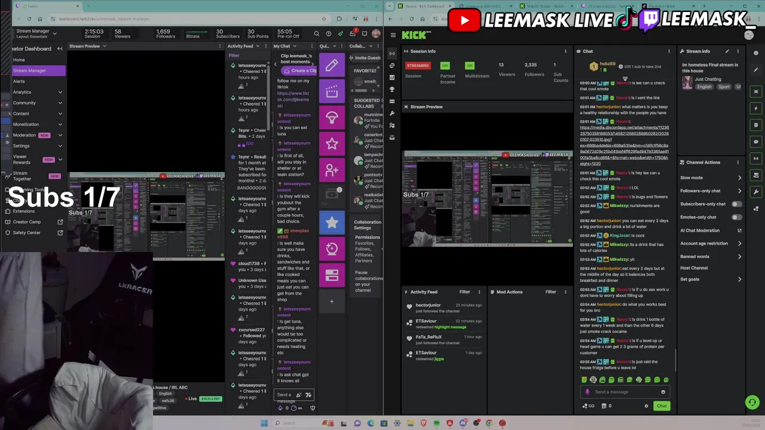Click the Kick Stream Preview thumbnail
Screen dimensions: 765x430
[x=488, y=198]
